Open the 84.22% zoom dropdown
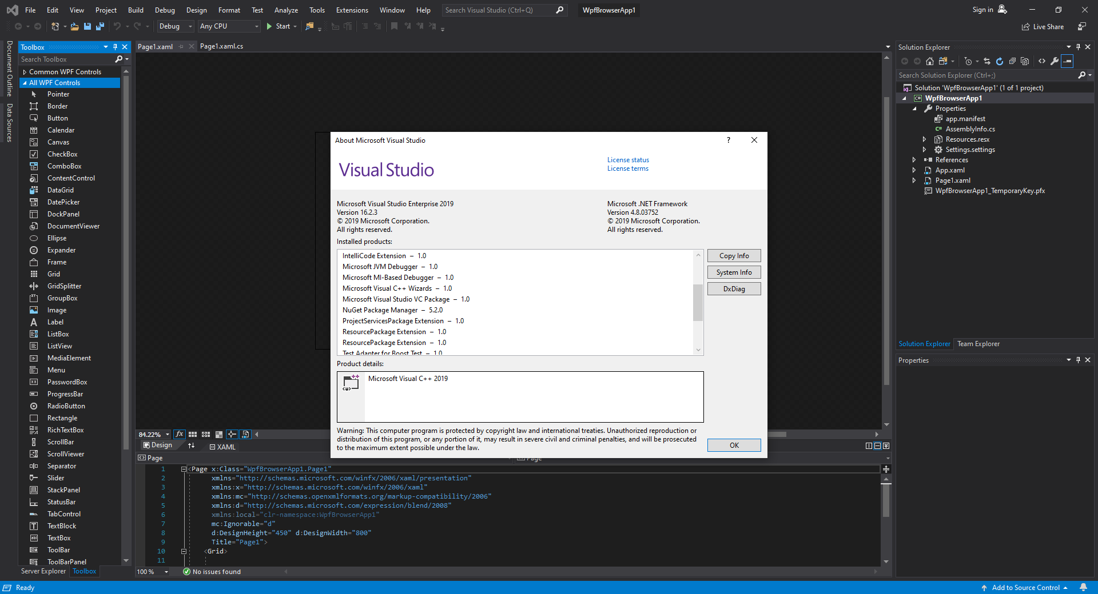 (167, 435)
